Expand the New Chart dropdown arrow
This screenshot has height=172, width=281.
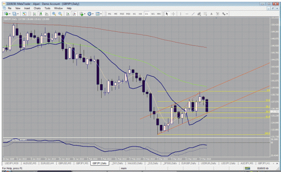(x=9, y=14)
